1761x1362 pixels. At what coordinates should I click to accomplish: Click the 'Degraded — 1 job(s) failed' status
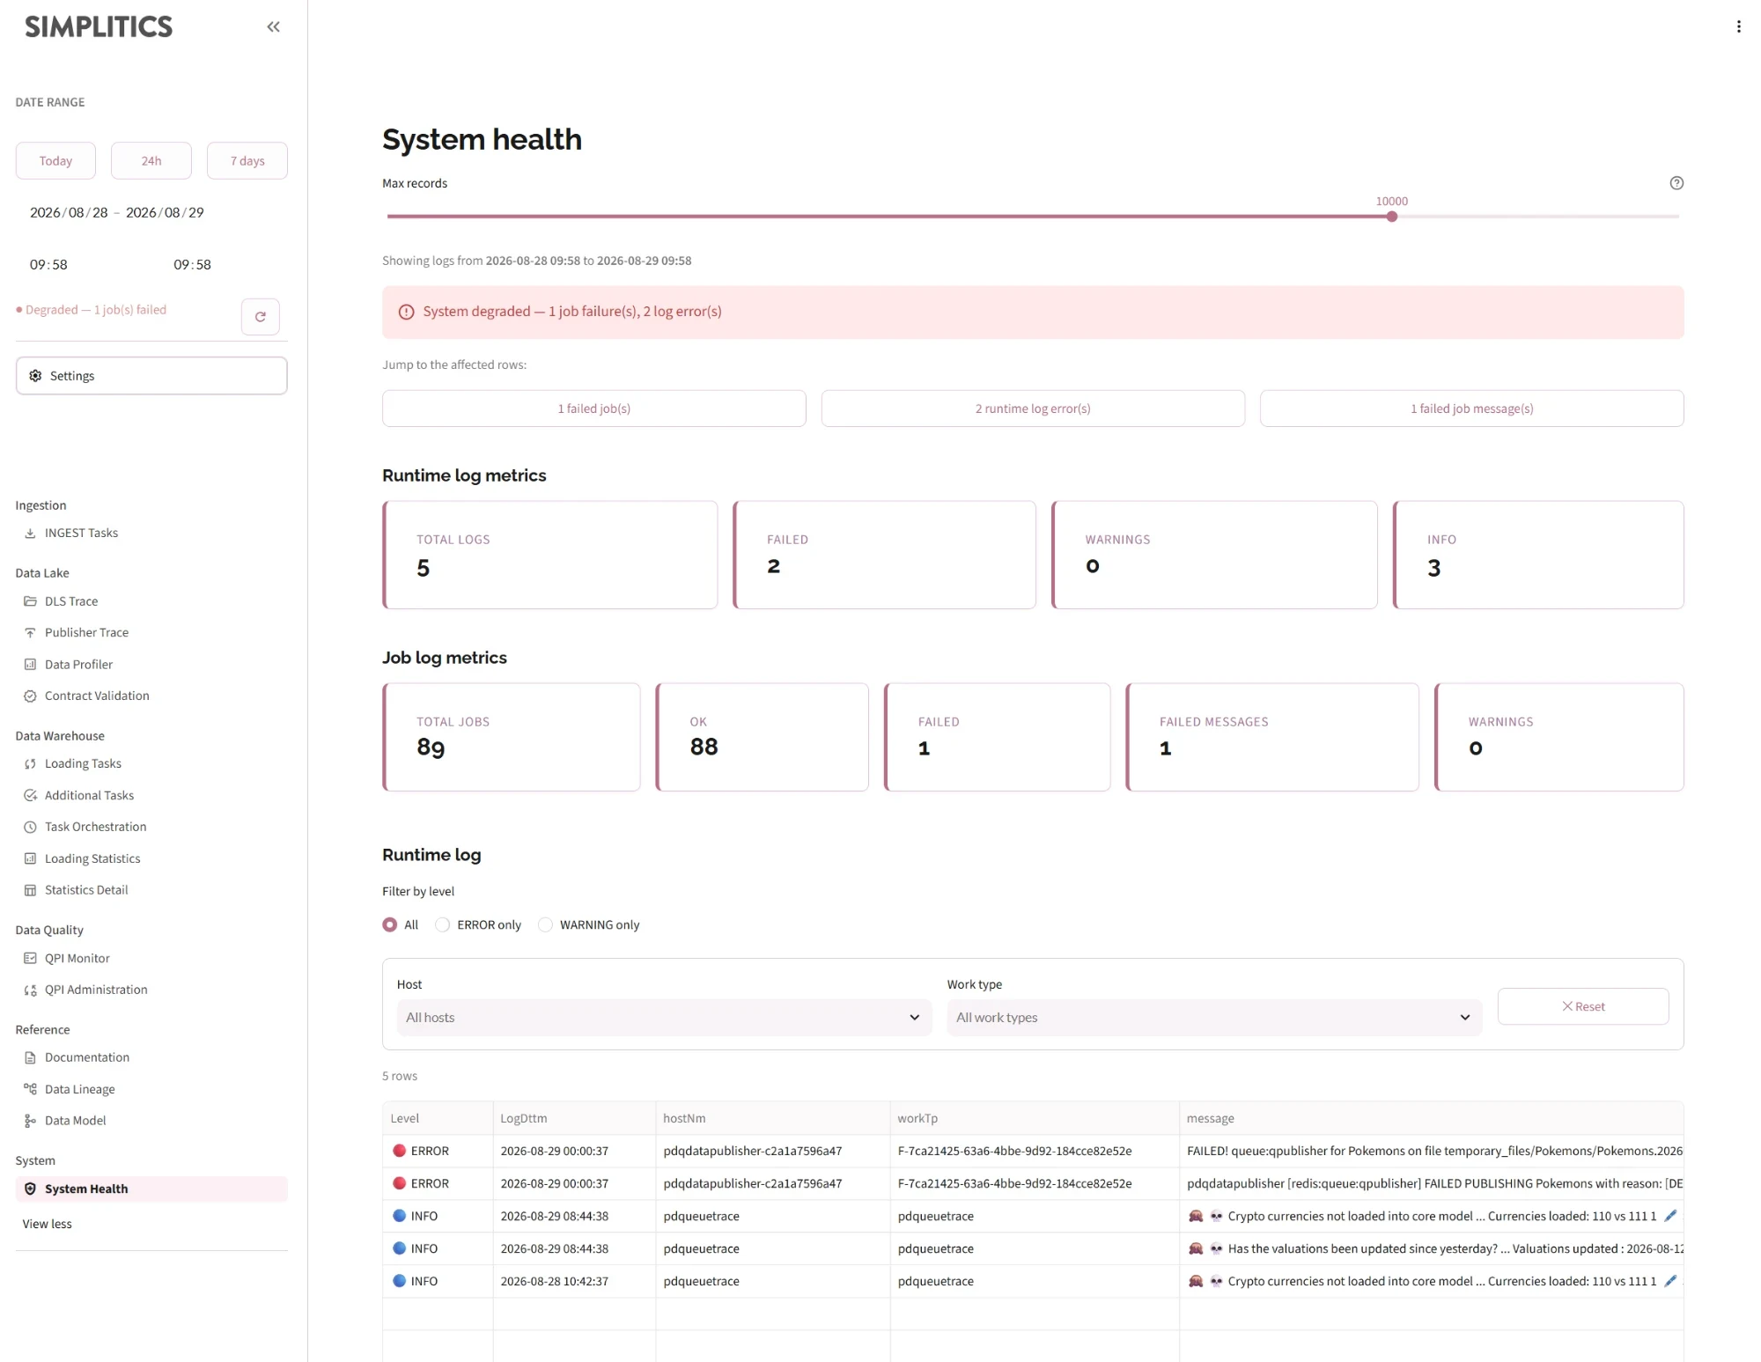coord(92,310)
